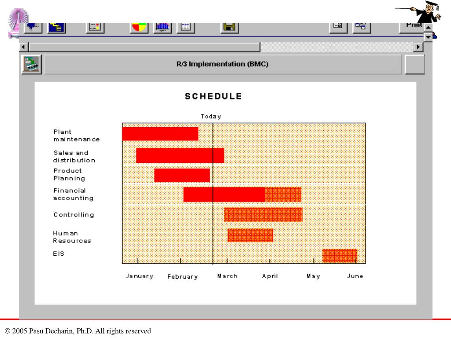The height and width of the screenshot is (338, 451).
Task: Click the 'Controlling' row label
Action: 74,215
